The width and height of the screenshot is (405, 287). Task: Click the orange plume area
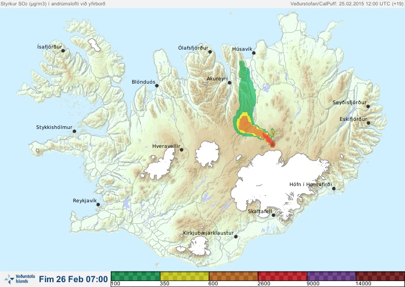245,126
